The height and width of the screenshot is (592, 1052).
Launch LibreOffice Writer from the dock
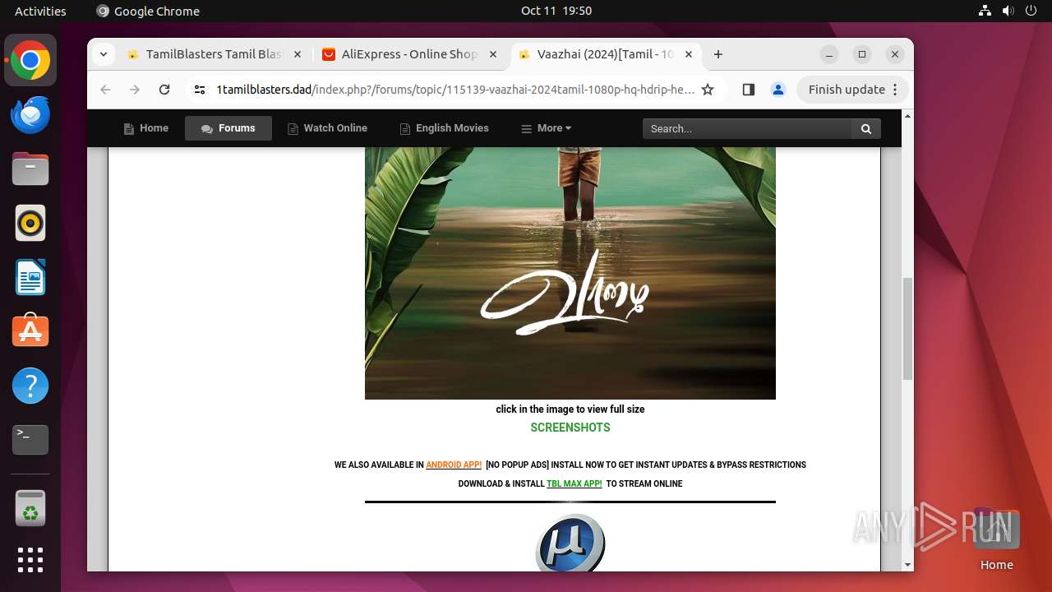30,278
